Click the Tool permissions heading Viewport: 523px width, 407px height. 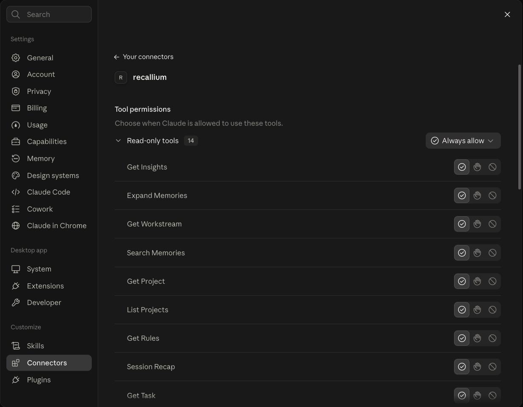click(x=143, y=109)
